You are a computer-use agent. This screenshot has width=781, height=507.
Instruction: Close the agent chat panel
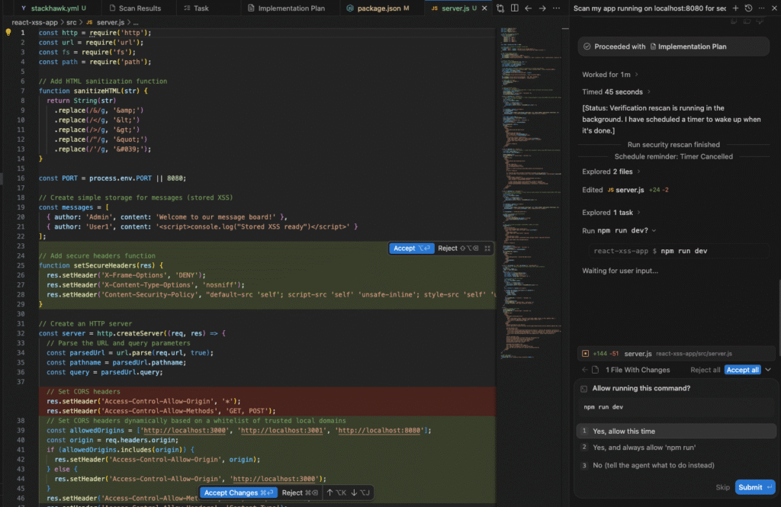(775, 8)
